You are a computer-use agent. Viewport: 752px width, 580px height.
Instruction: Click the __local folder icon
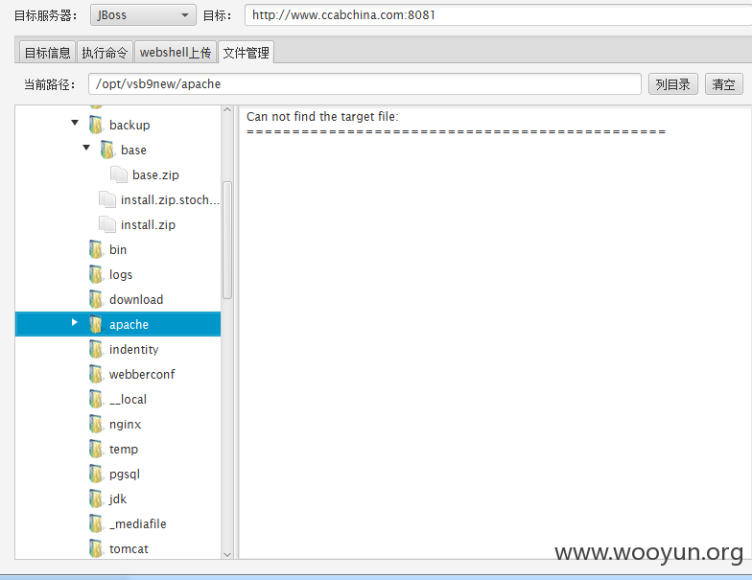(96, 399)
